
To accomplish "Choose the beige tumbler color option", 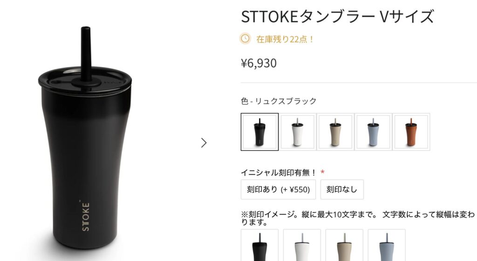I will (335, 132).
